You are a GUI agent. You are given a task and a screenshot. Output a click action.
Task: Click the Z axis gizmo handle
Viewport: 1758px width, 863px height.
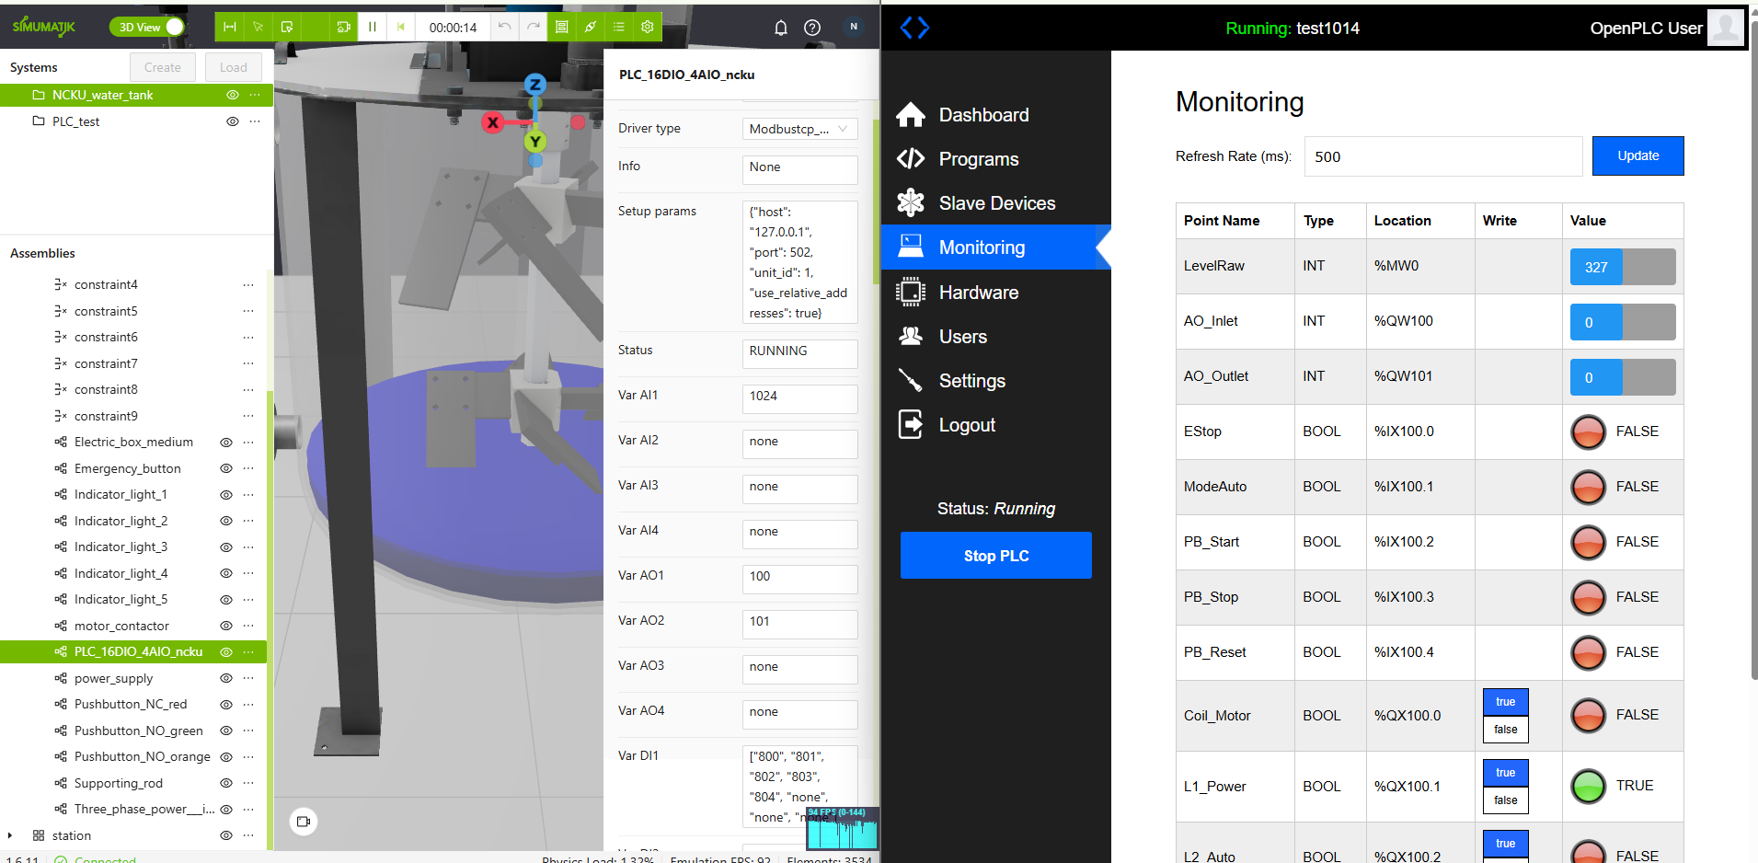[x=534, y=85]
